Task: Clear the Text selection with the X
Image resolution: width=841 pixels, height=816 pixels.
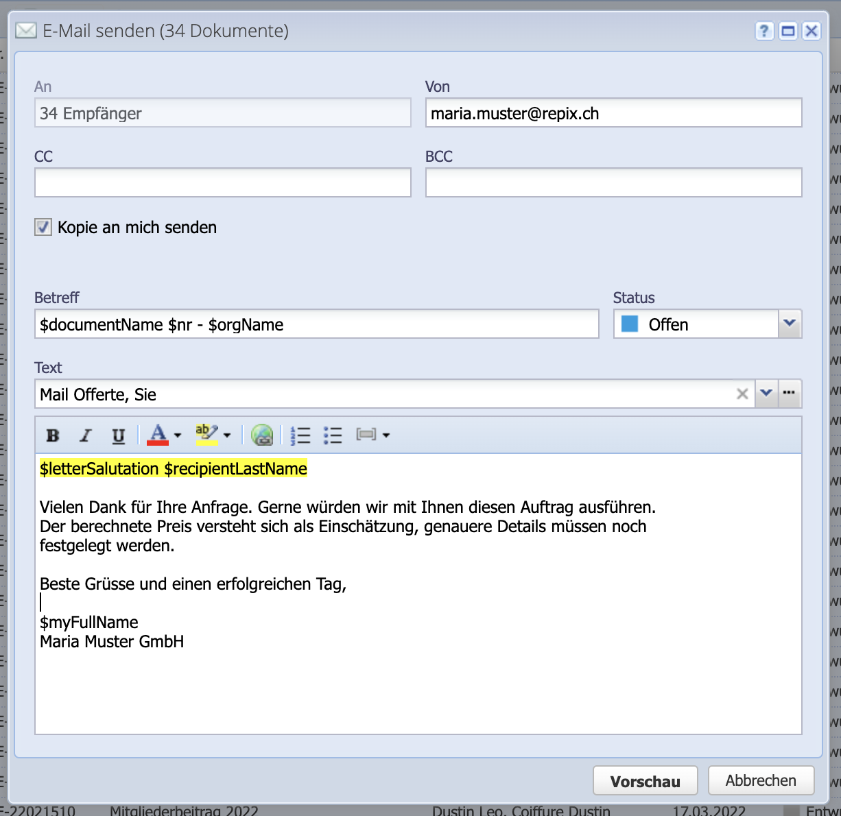Action: pos(742,394)
